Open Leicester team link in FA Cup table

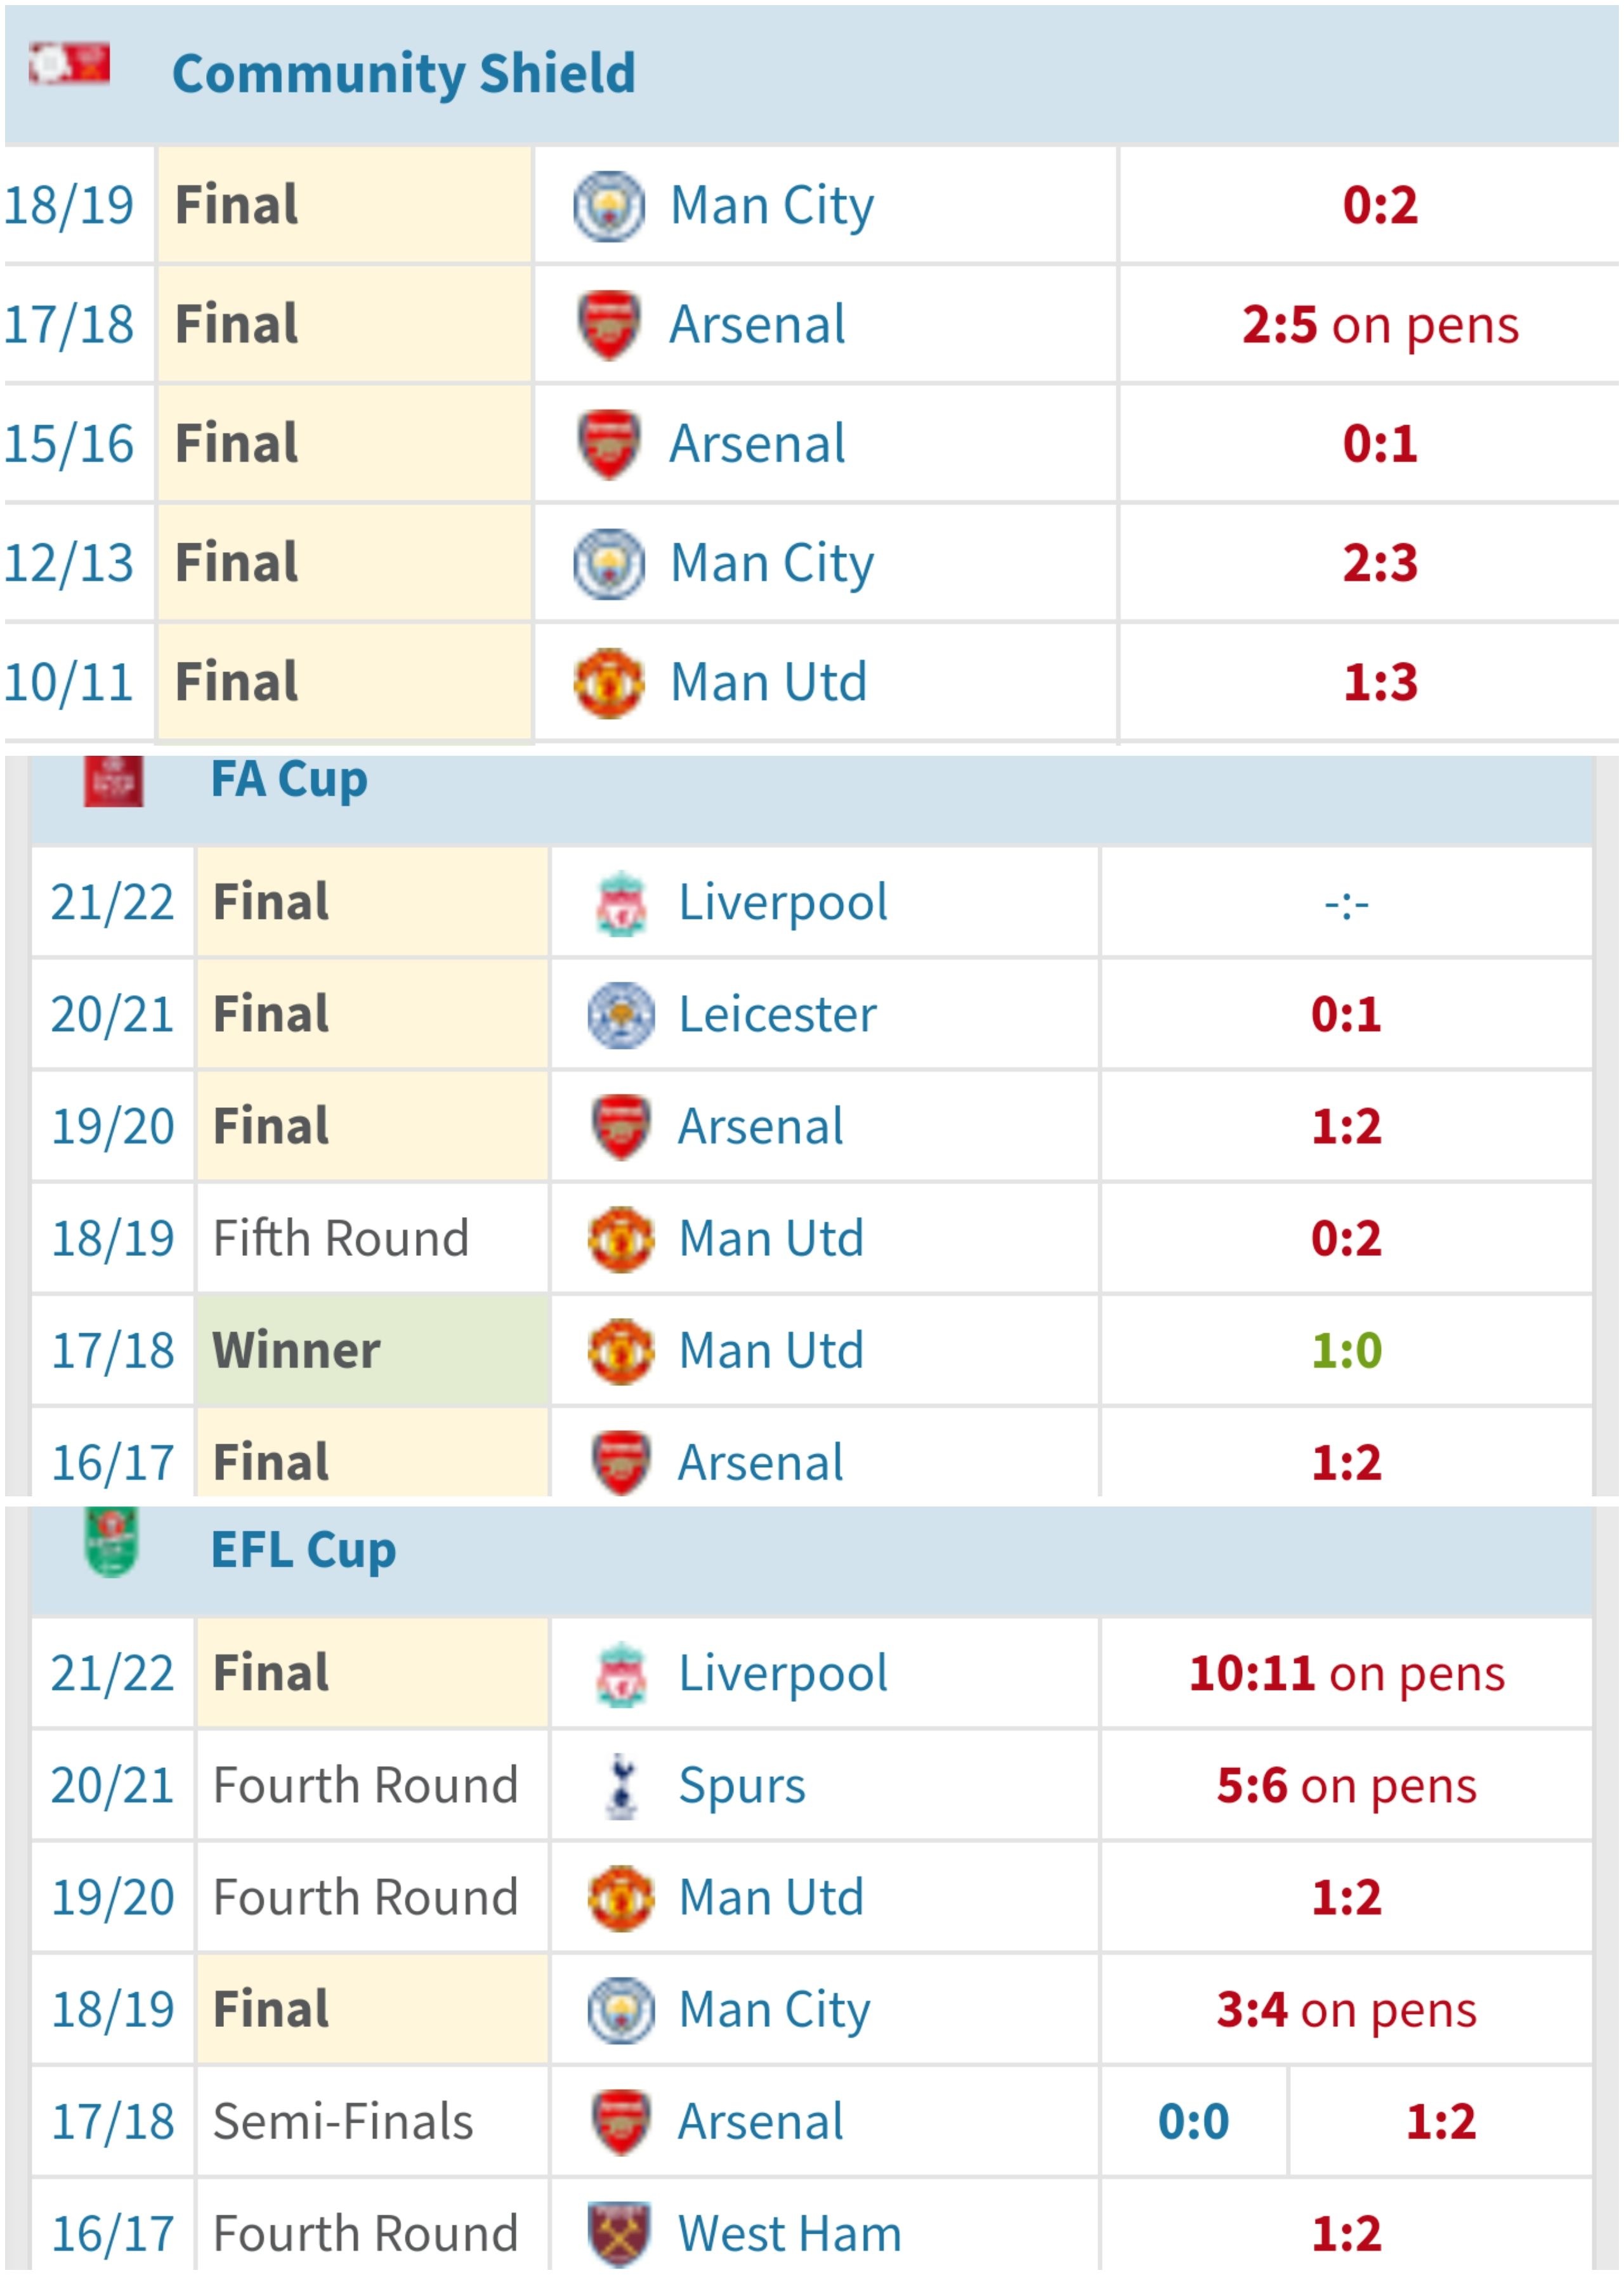(777, 1015)
